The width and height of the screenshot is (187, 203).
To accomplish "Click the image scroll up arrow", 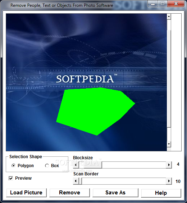I will click(x=169, y=16).
